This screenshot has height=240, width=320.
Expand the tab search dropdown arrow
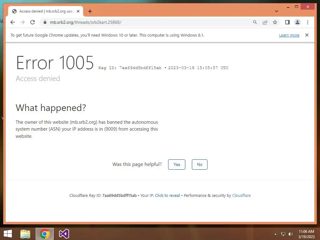(x=277, y=11)
